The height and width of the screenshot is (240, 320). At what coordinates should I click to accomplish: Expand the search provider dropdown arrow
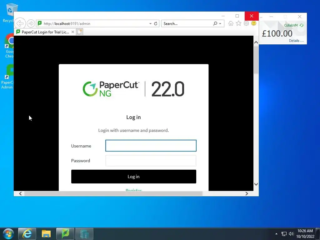[x=220, y=24]
